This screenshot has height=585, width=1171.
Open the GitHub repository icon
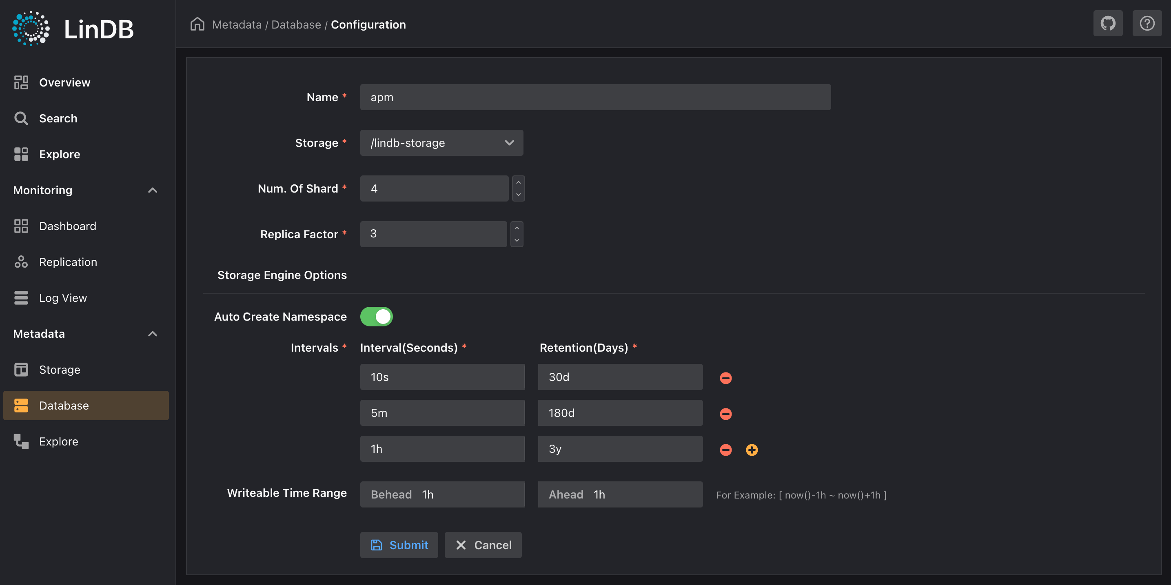(1108, 23)
